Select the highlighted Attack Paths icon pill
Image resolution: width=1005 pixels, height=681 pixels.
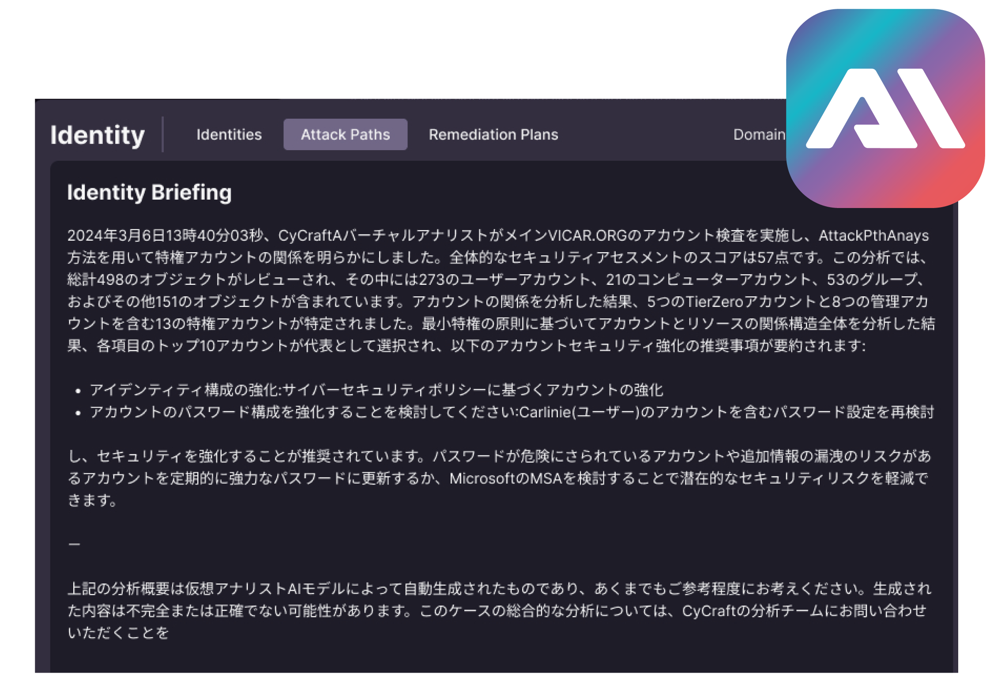click(x=345, y=134)
